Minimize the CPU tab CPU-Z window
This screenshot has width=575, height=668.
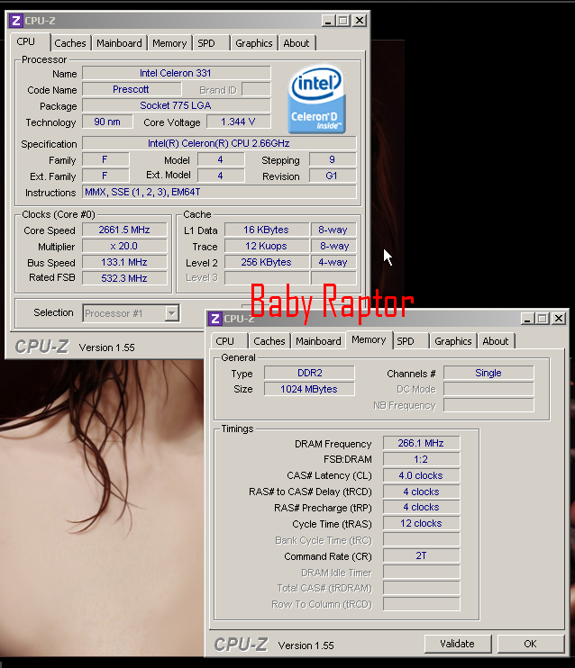327,21
